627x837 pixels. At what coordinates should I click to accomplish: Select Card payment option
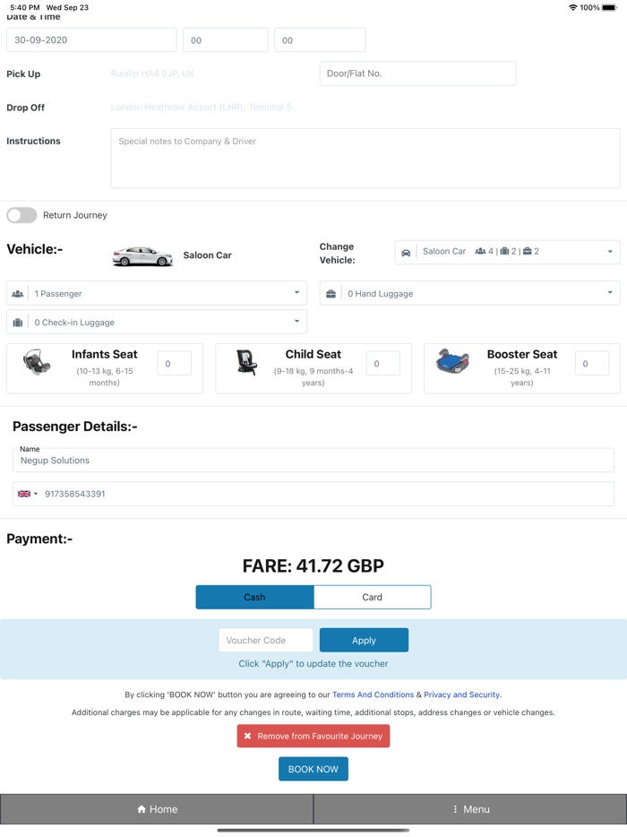pos(372,597)
